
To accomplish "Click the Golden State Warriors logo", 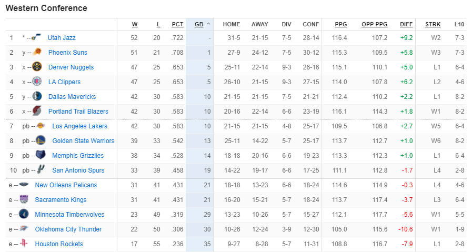I will [41, 140].
